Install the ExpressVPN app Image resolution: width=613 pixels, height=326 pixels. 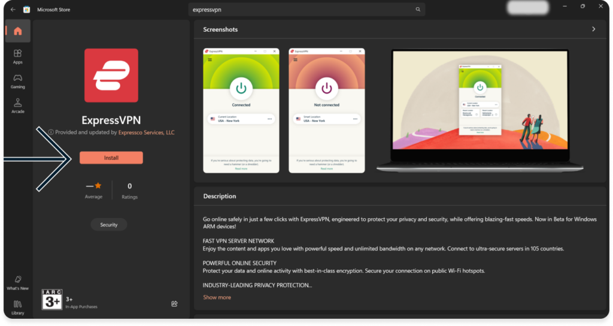[x=111, y=158]
